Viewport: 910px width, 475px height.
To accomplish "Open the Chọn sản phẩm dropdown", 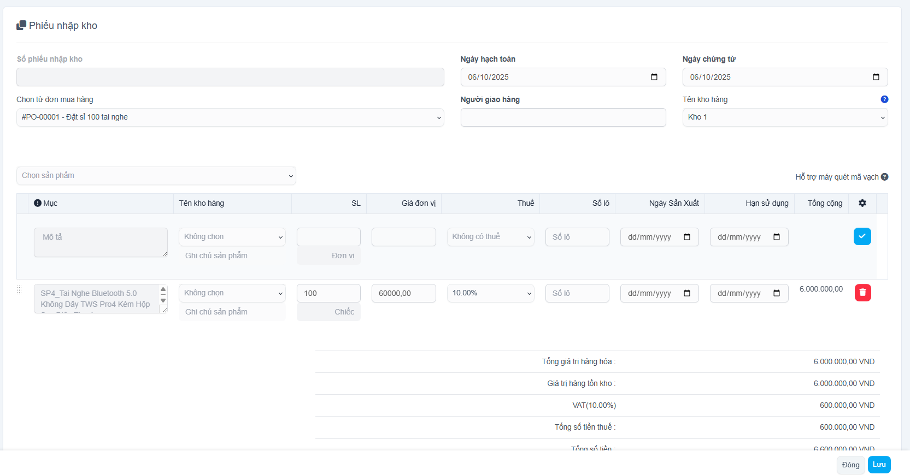I will click(x=156, y=176).
